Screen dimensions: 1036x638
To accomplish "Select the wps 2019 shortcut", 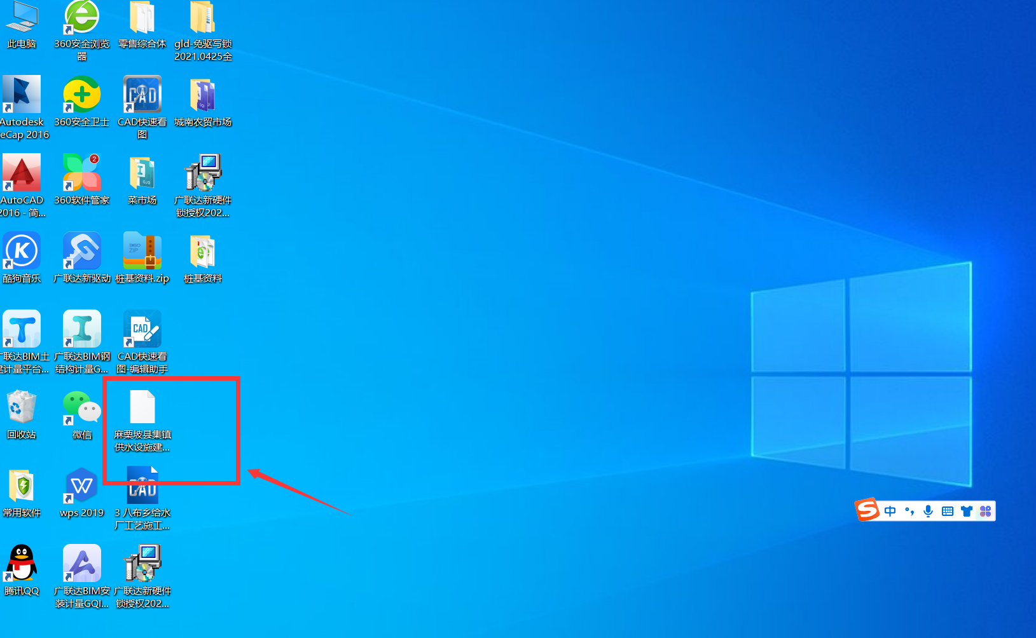I will point(82,492).
